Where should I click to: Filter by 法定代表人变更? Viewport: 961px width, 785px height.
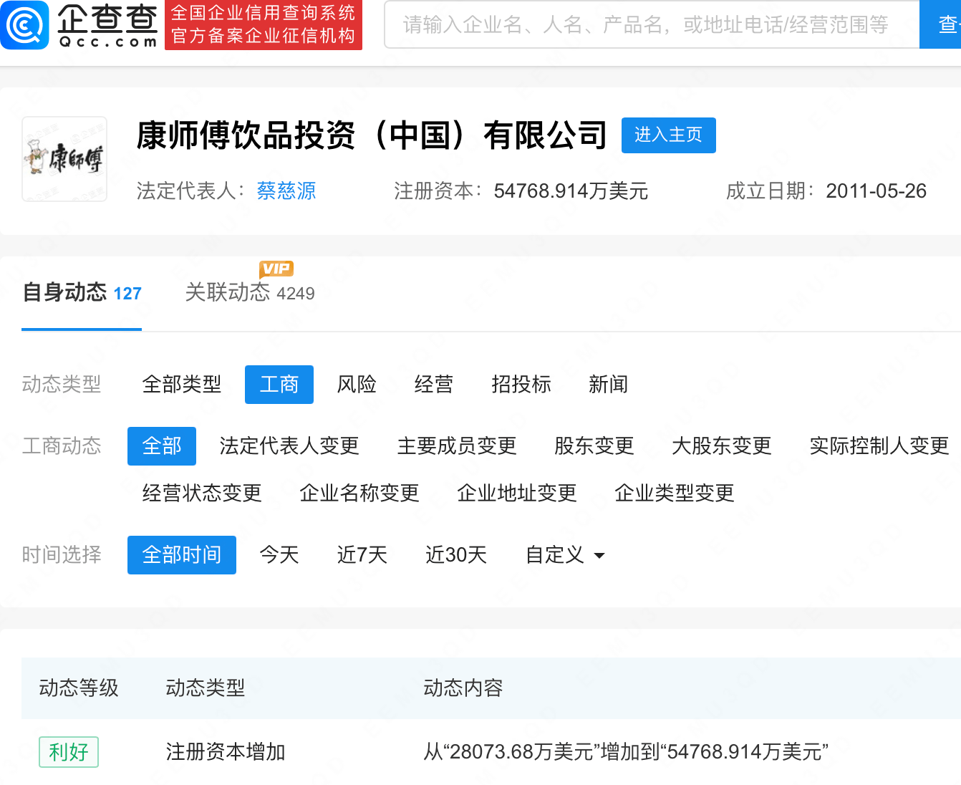pyautogui.click(x=289, y=446)
